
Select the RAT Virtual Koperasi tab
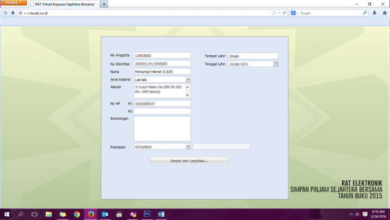[x=63, y=4]
